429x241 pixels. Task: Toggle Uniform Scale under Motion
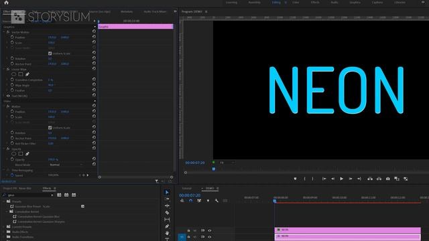point(50,128)
